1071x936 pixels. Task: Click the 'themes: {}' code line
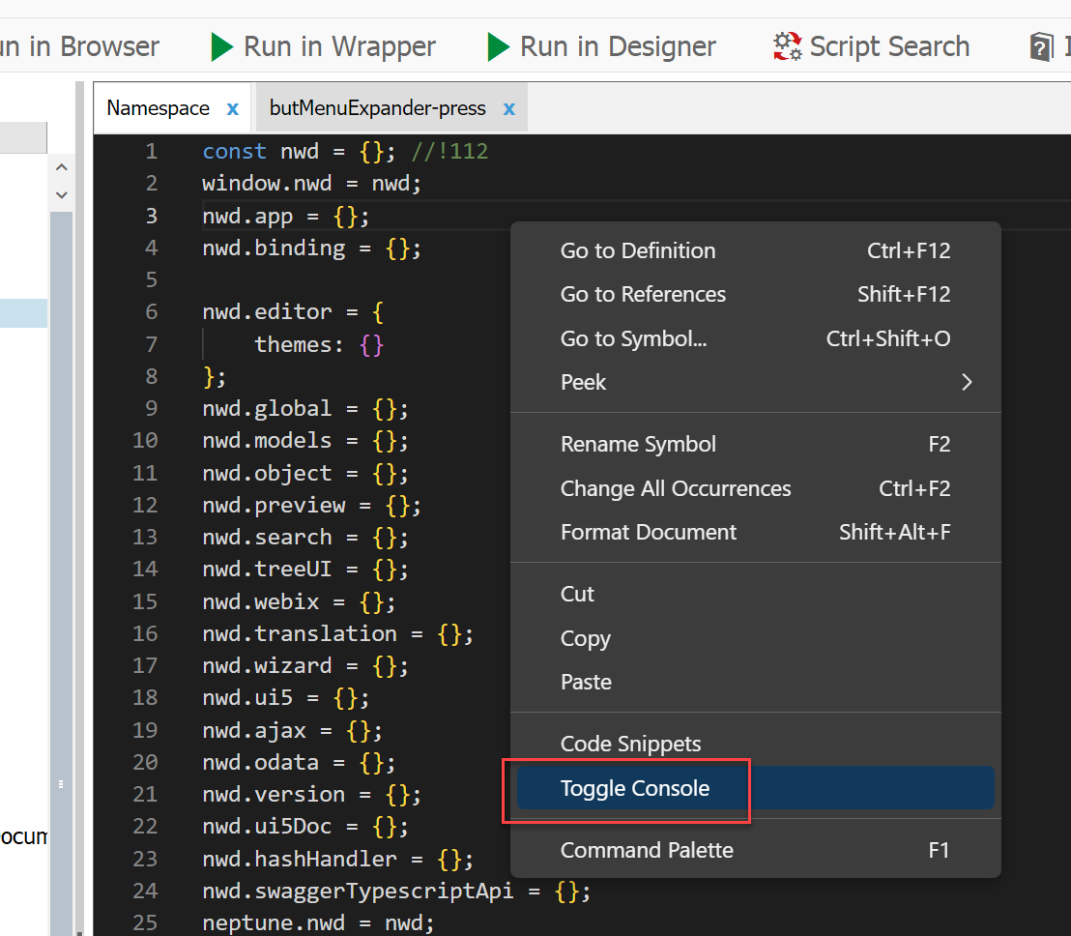pyautogui.click(x=319, y=344)
